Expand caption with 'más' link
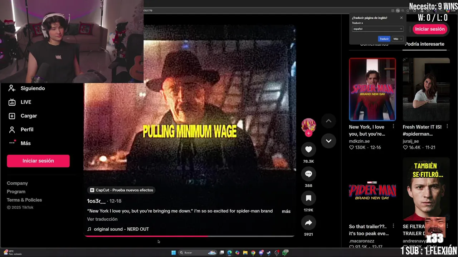 (286, 211)
